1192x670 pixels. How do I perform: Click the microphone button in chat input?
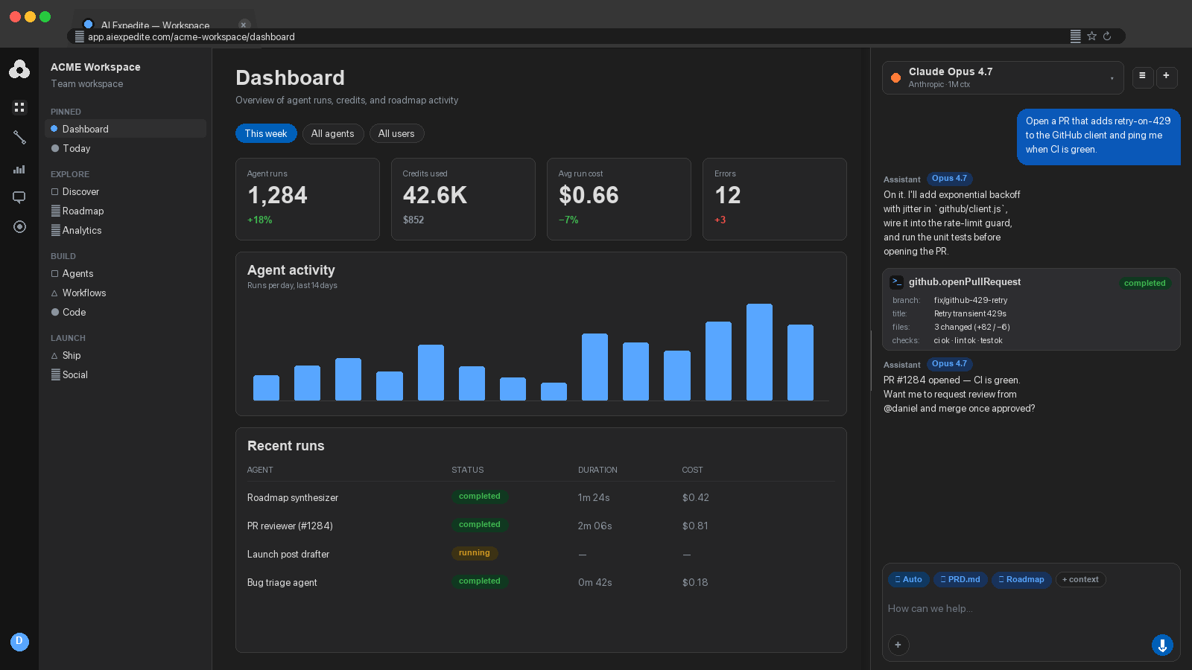1162,645
